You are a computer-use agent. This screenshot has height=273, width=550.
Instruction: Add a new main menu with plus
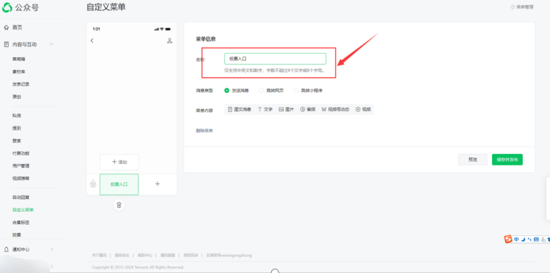click(158, 184)
